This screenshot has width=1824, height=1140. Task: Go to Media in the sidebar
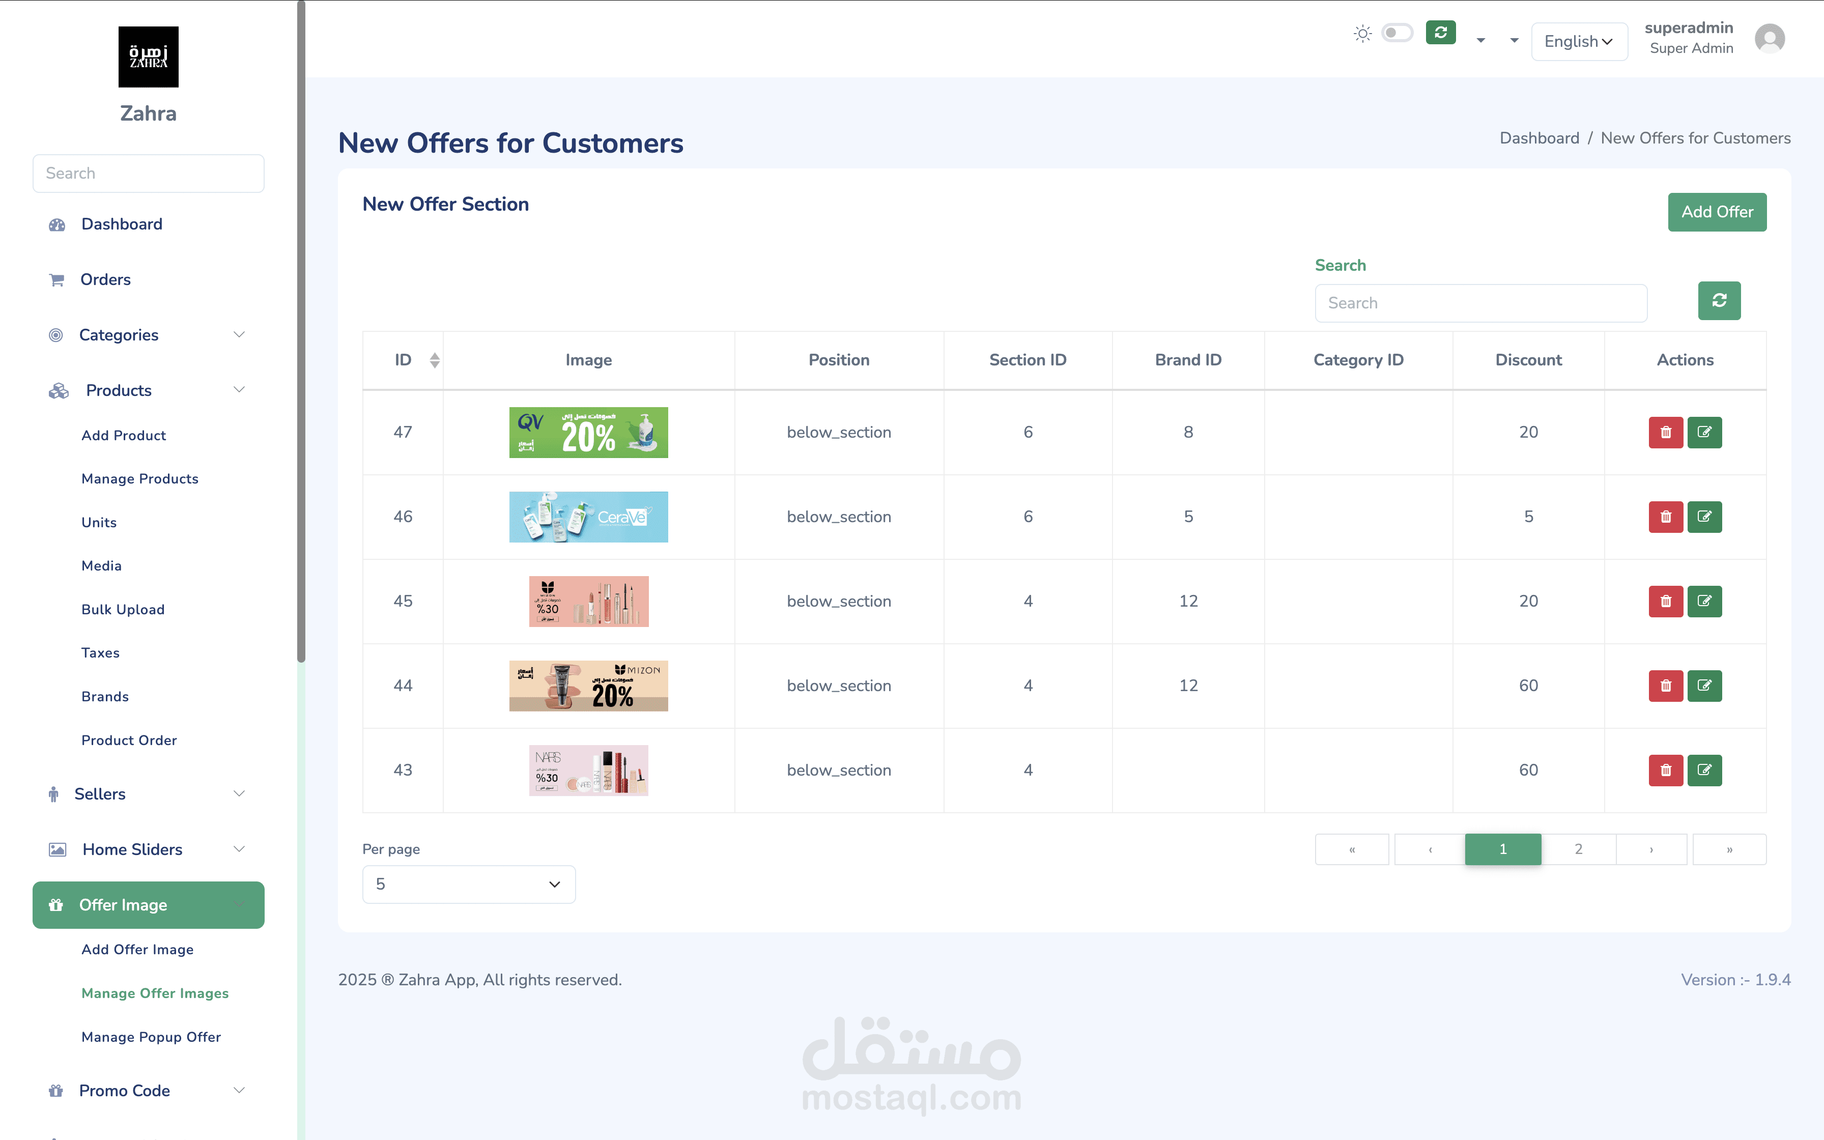tap(101, 565)
